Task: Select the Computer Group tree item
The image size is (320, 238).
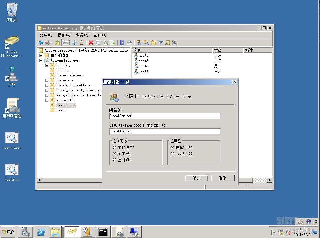Action: click(x=69, y=75)
